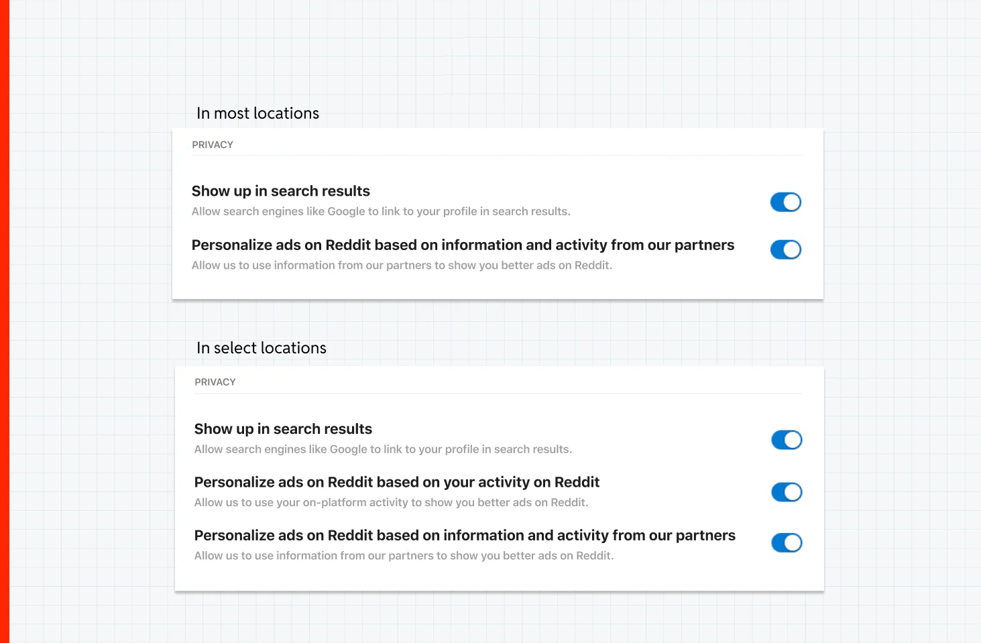Toggle Show up in search results in most locations
The height and width of the screenshot is (643, 981).
[785, 202]
